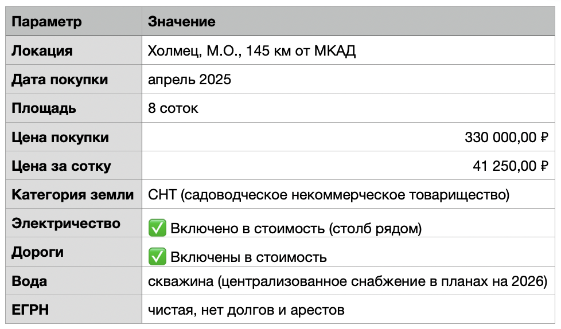Select the скважина water supply cell
The width and height of the screenshot is (561, 329).
348,281
